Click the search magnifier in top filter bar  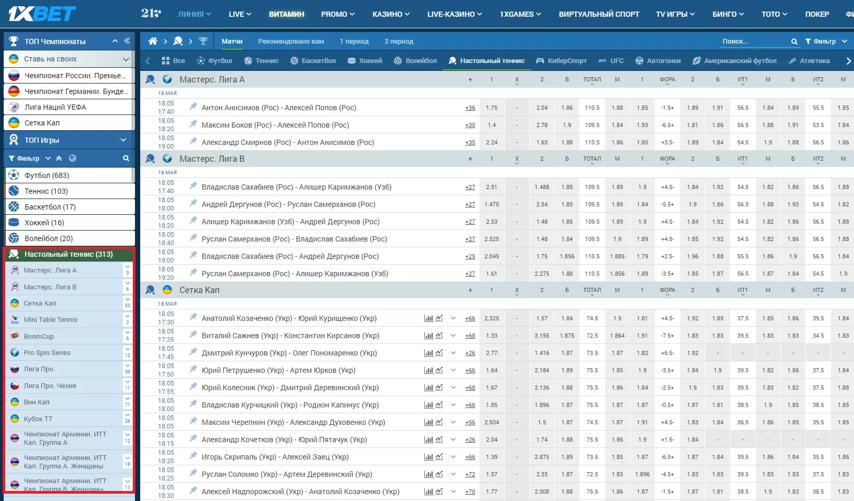pos(794,41)
